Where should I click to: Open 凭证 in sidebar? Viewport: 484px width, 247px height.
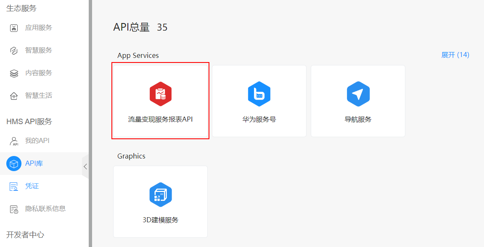click(x=32, y=186)
